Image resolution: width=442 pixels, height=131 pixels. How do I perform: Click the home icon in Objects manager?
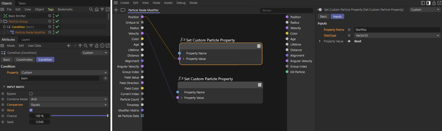click(x=97, y=9)
